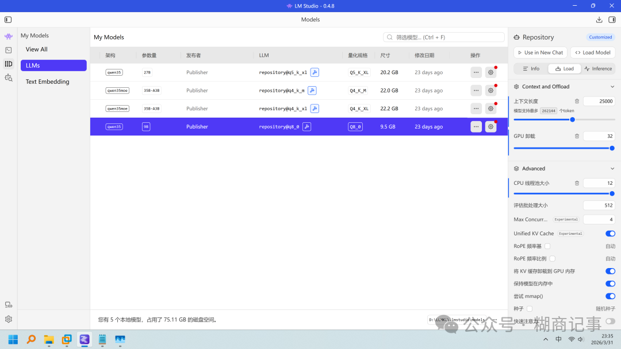Adjust the 上下文长度 slider handle
This screenshot has width=621, height=349.
click(x=572, y=119)
